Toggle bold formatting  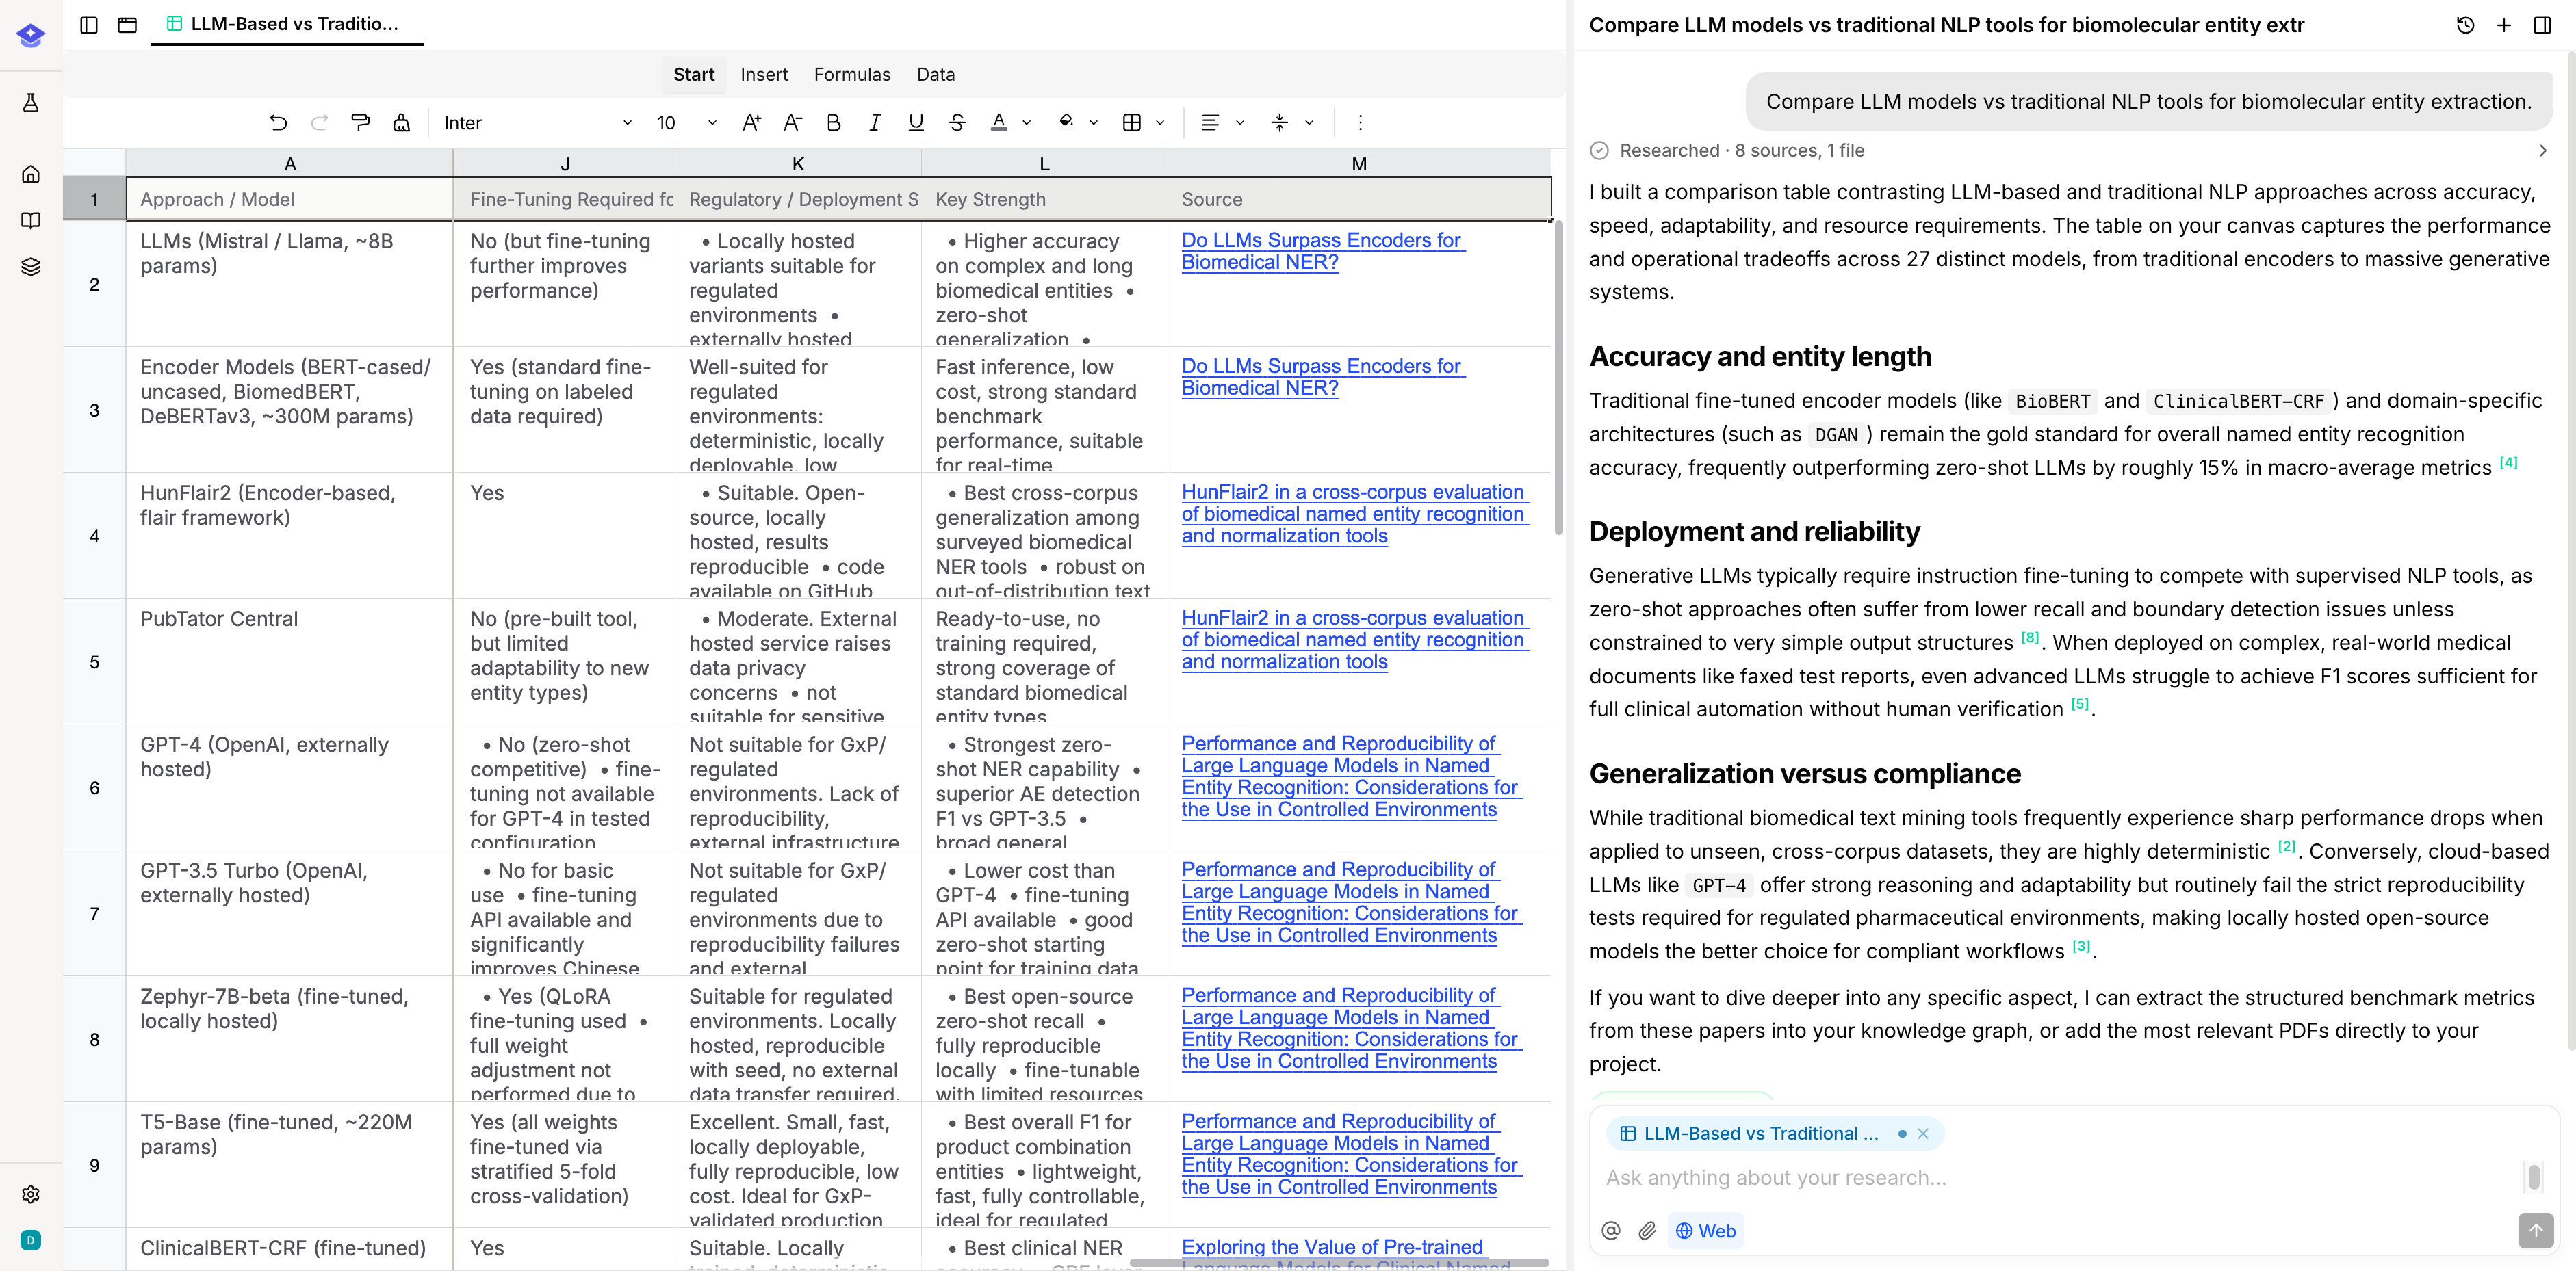pyautogui.click(x=834, y=123)
